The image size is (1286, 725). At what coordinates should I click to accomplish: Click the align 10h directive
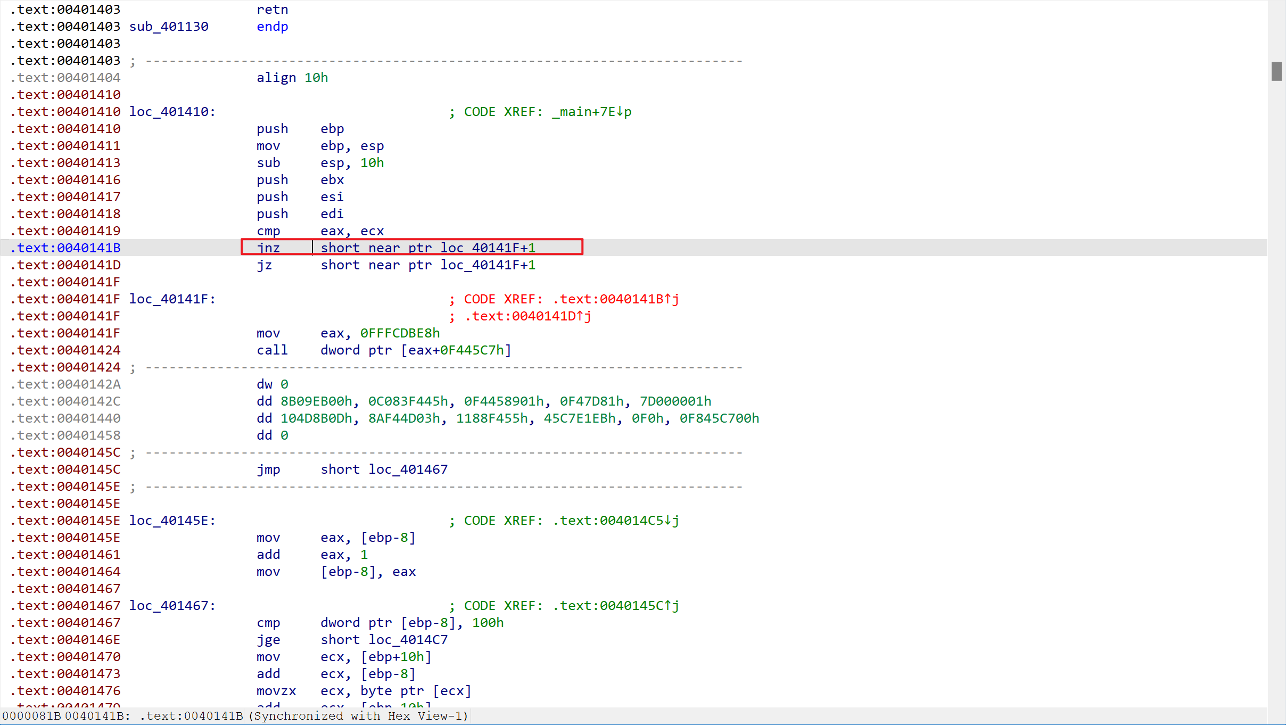click(x=292, y=78)
